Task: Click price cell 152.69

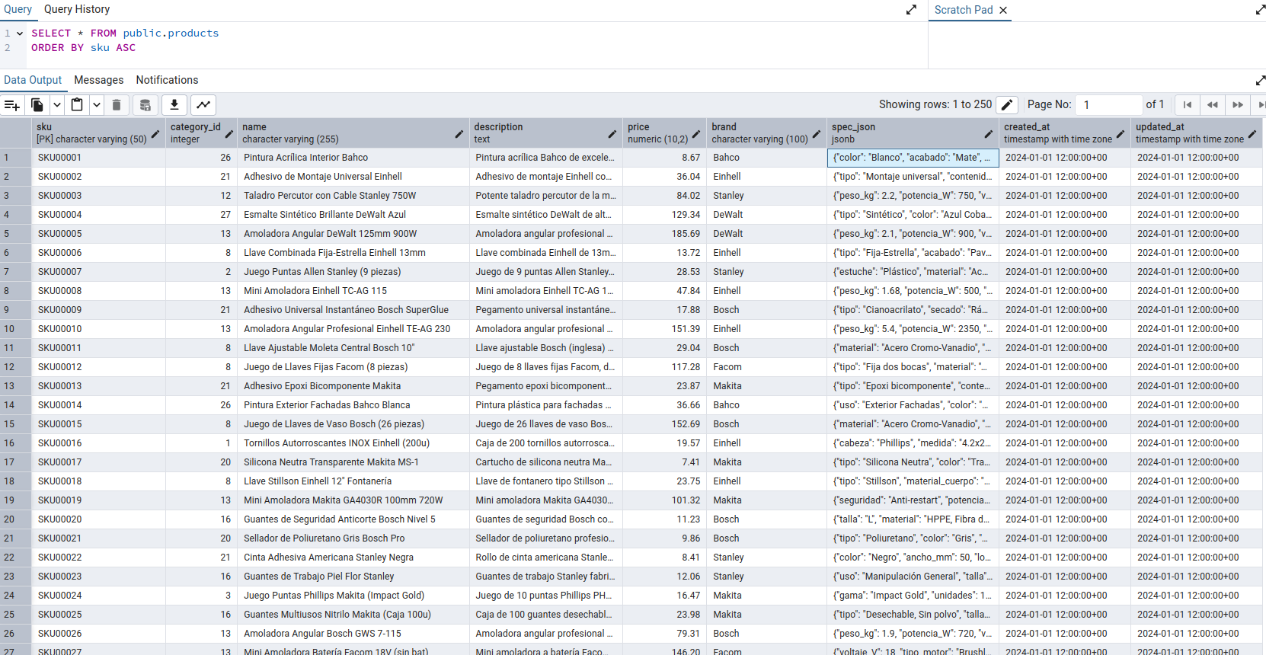Action: [664, 424]
